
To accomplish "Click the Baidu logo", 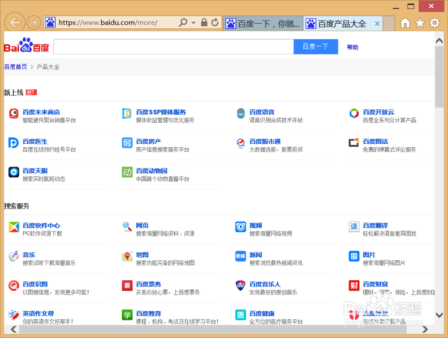I will click(x=26, y=45).
